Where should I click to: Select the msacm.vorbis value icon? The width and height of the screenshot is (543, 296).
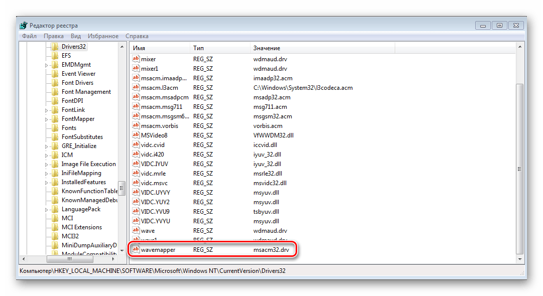(135, 125)
